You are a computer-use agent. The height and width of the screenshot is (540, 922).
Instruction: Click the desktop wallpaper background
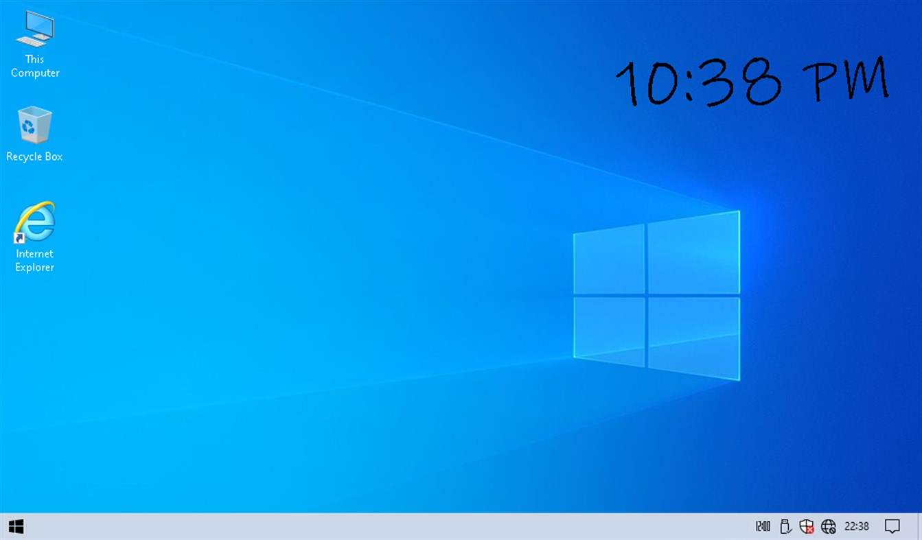pos(309,412)
